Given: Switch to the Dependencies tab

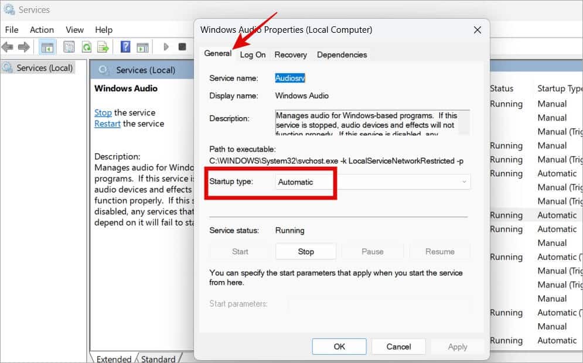Looking at the screenshot, I should 342,54.
